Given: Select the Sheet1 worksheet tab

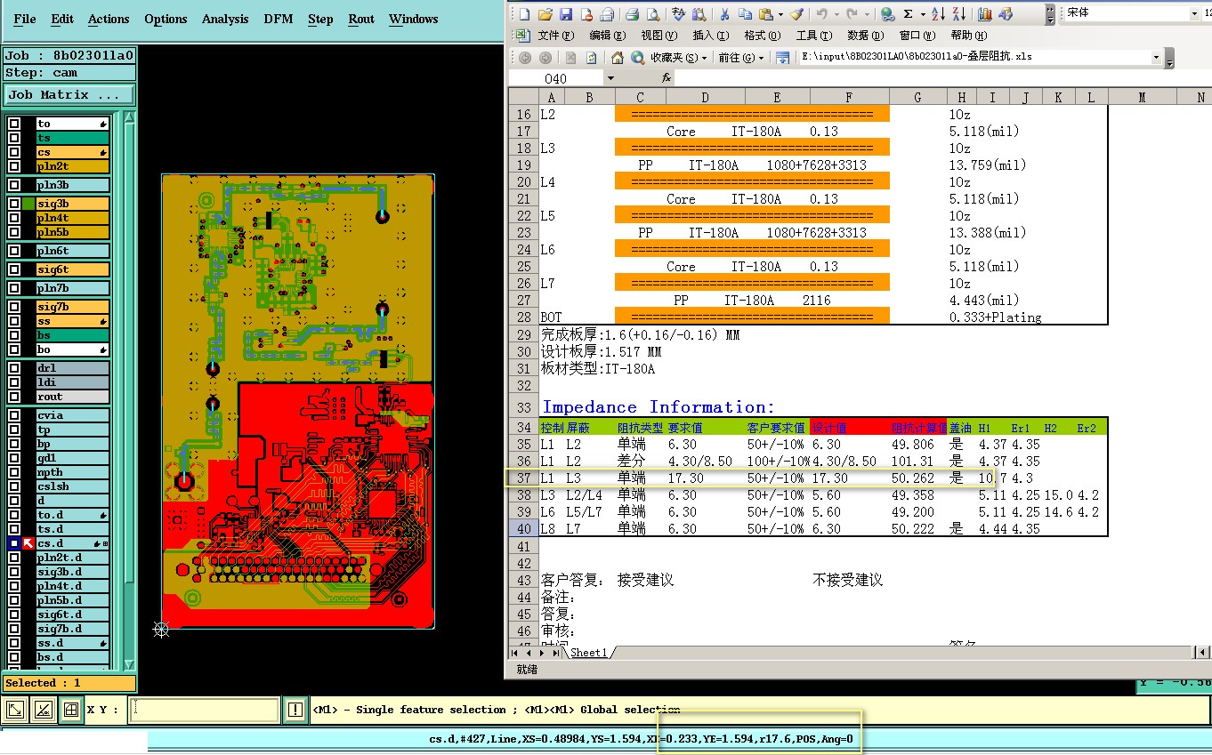Looking at the screenshot, I should 588,653.
